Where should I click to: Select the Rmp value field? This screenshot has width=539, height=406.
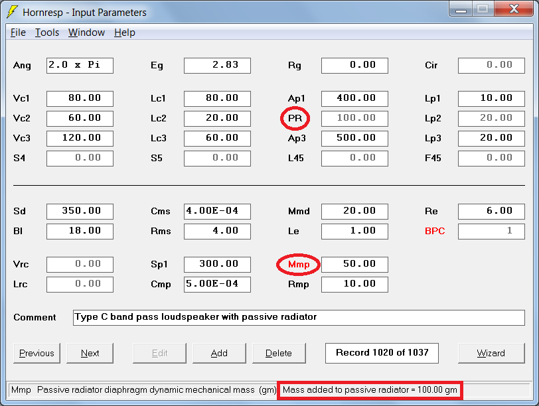(354, 285)
